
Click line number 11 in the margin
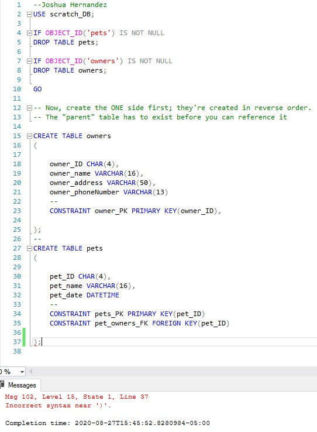[17, 98]
